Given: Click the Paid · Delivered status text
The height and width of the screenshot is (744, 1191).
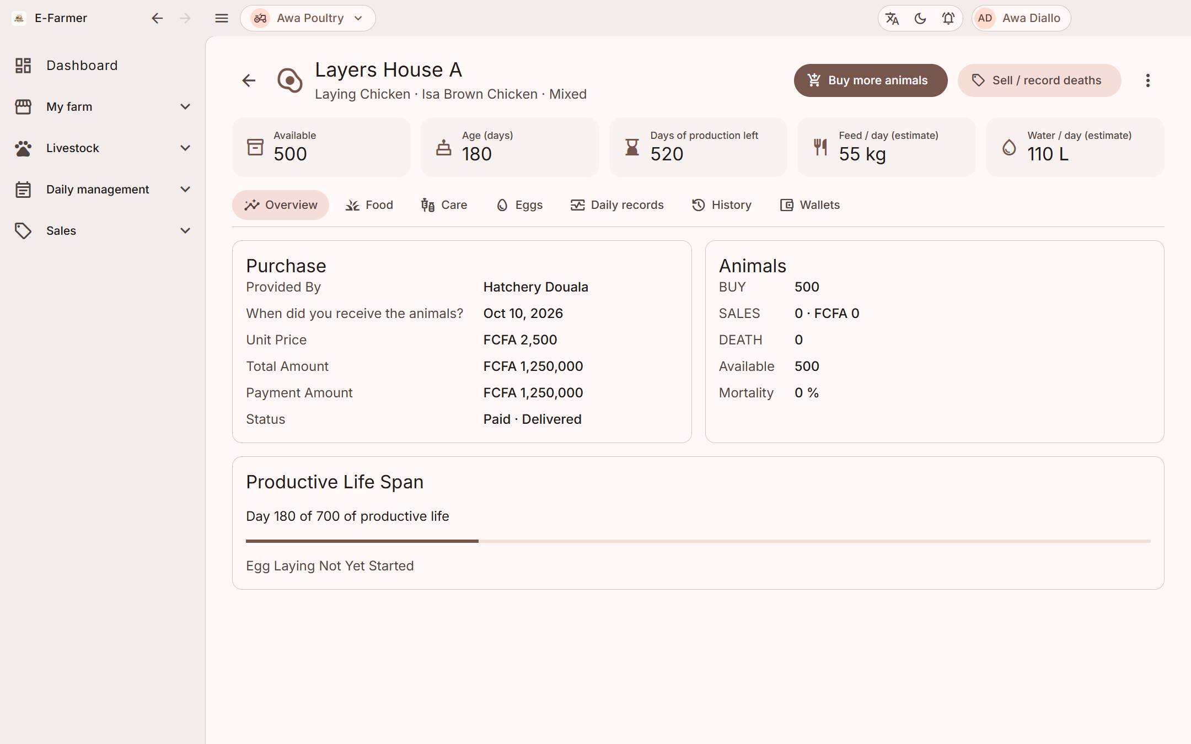Looking at the screenshot, I should click(x=533, y=419).
